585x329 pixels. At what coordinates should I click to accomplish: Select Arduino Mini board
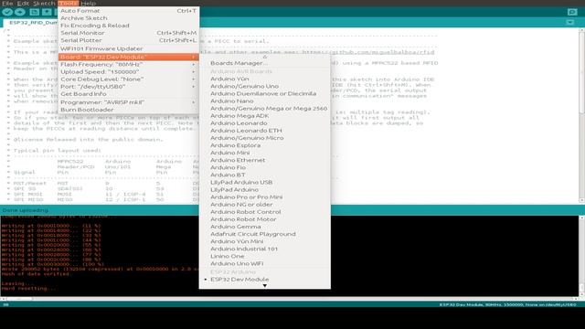(264, 153)
